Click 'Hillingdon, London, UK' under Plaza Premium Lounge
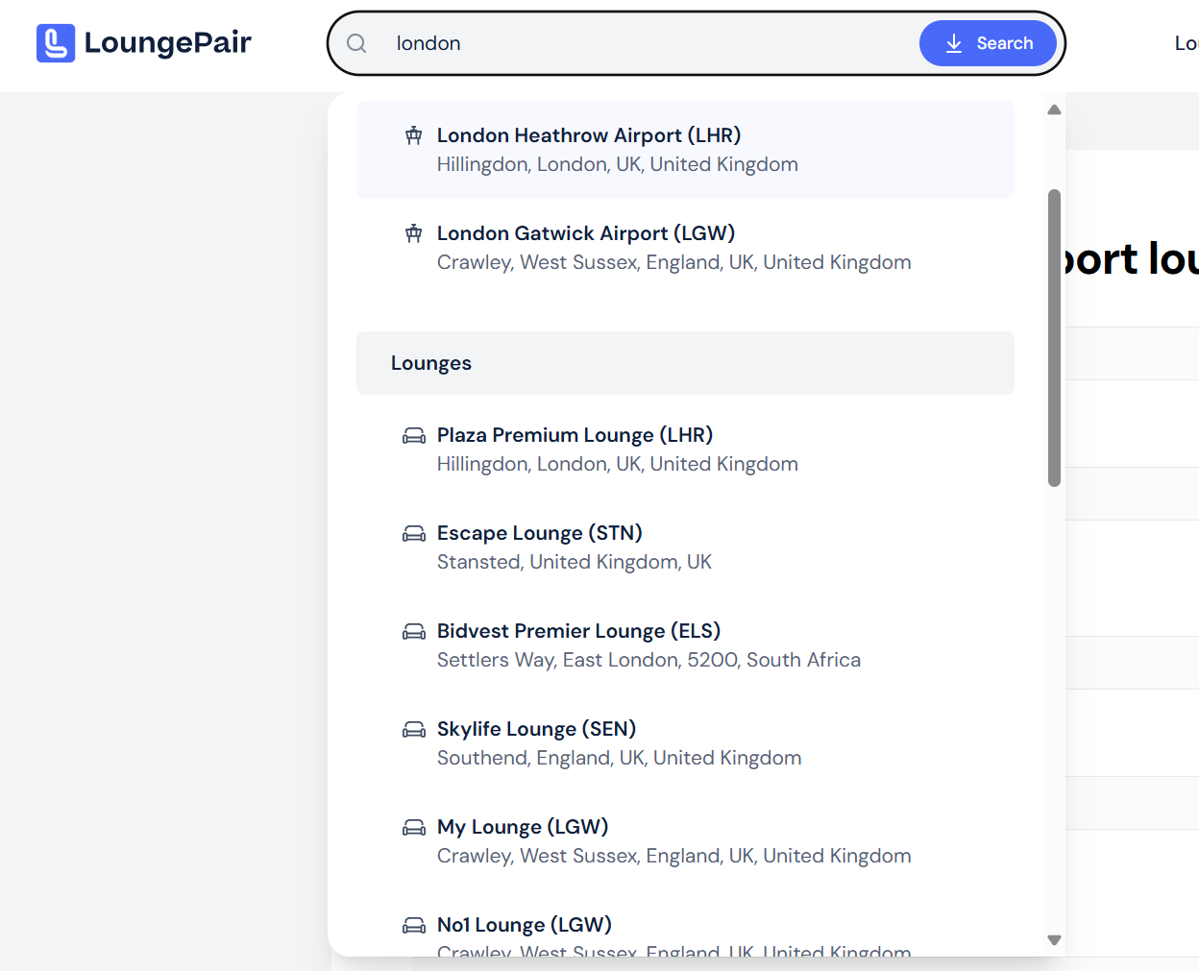This screenshot has width=1199, height=971. tap(618, 464)
